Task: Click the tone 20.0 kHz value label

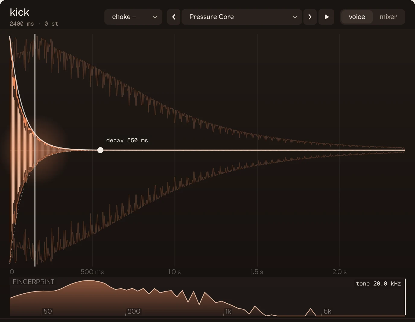Action: tap(378, 284)
